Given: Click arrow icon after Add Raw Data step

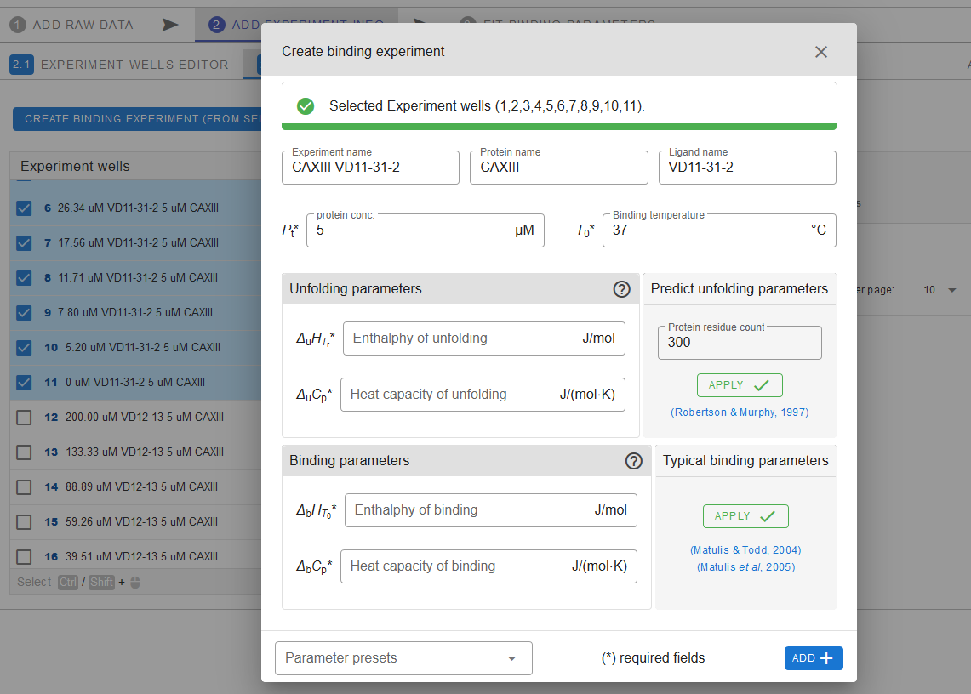Looking at the screenshot, I should click(170, 25).
